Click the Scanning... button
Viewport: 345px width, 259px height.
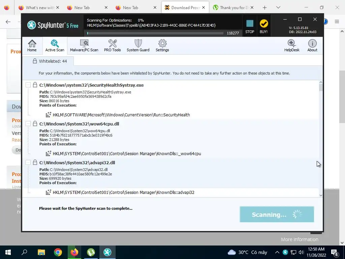(277, 214)
